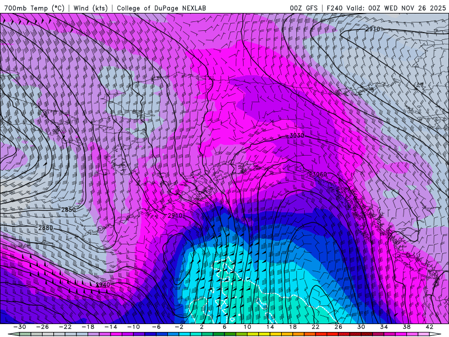Click the 'Wind (kts)' header label
Screen dimensions: 449x337
(90, 8)
